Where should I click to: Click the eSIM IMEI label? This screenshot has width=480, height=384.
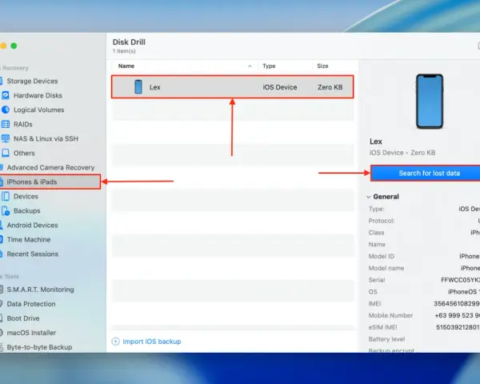[382, 327]
